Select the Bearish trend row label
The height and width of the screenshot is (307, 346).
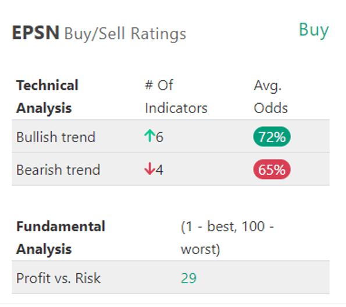[58, 170]
